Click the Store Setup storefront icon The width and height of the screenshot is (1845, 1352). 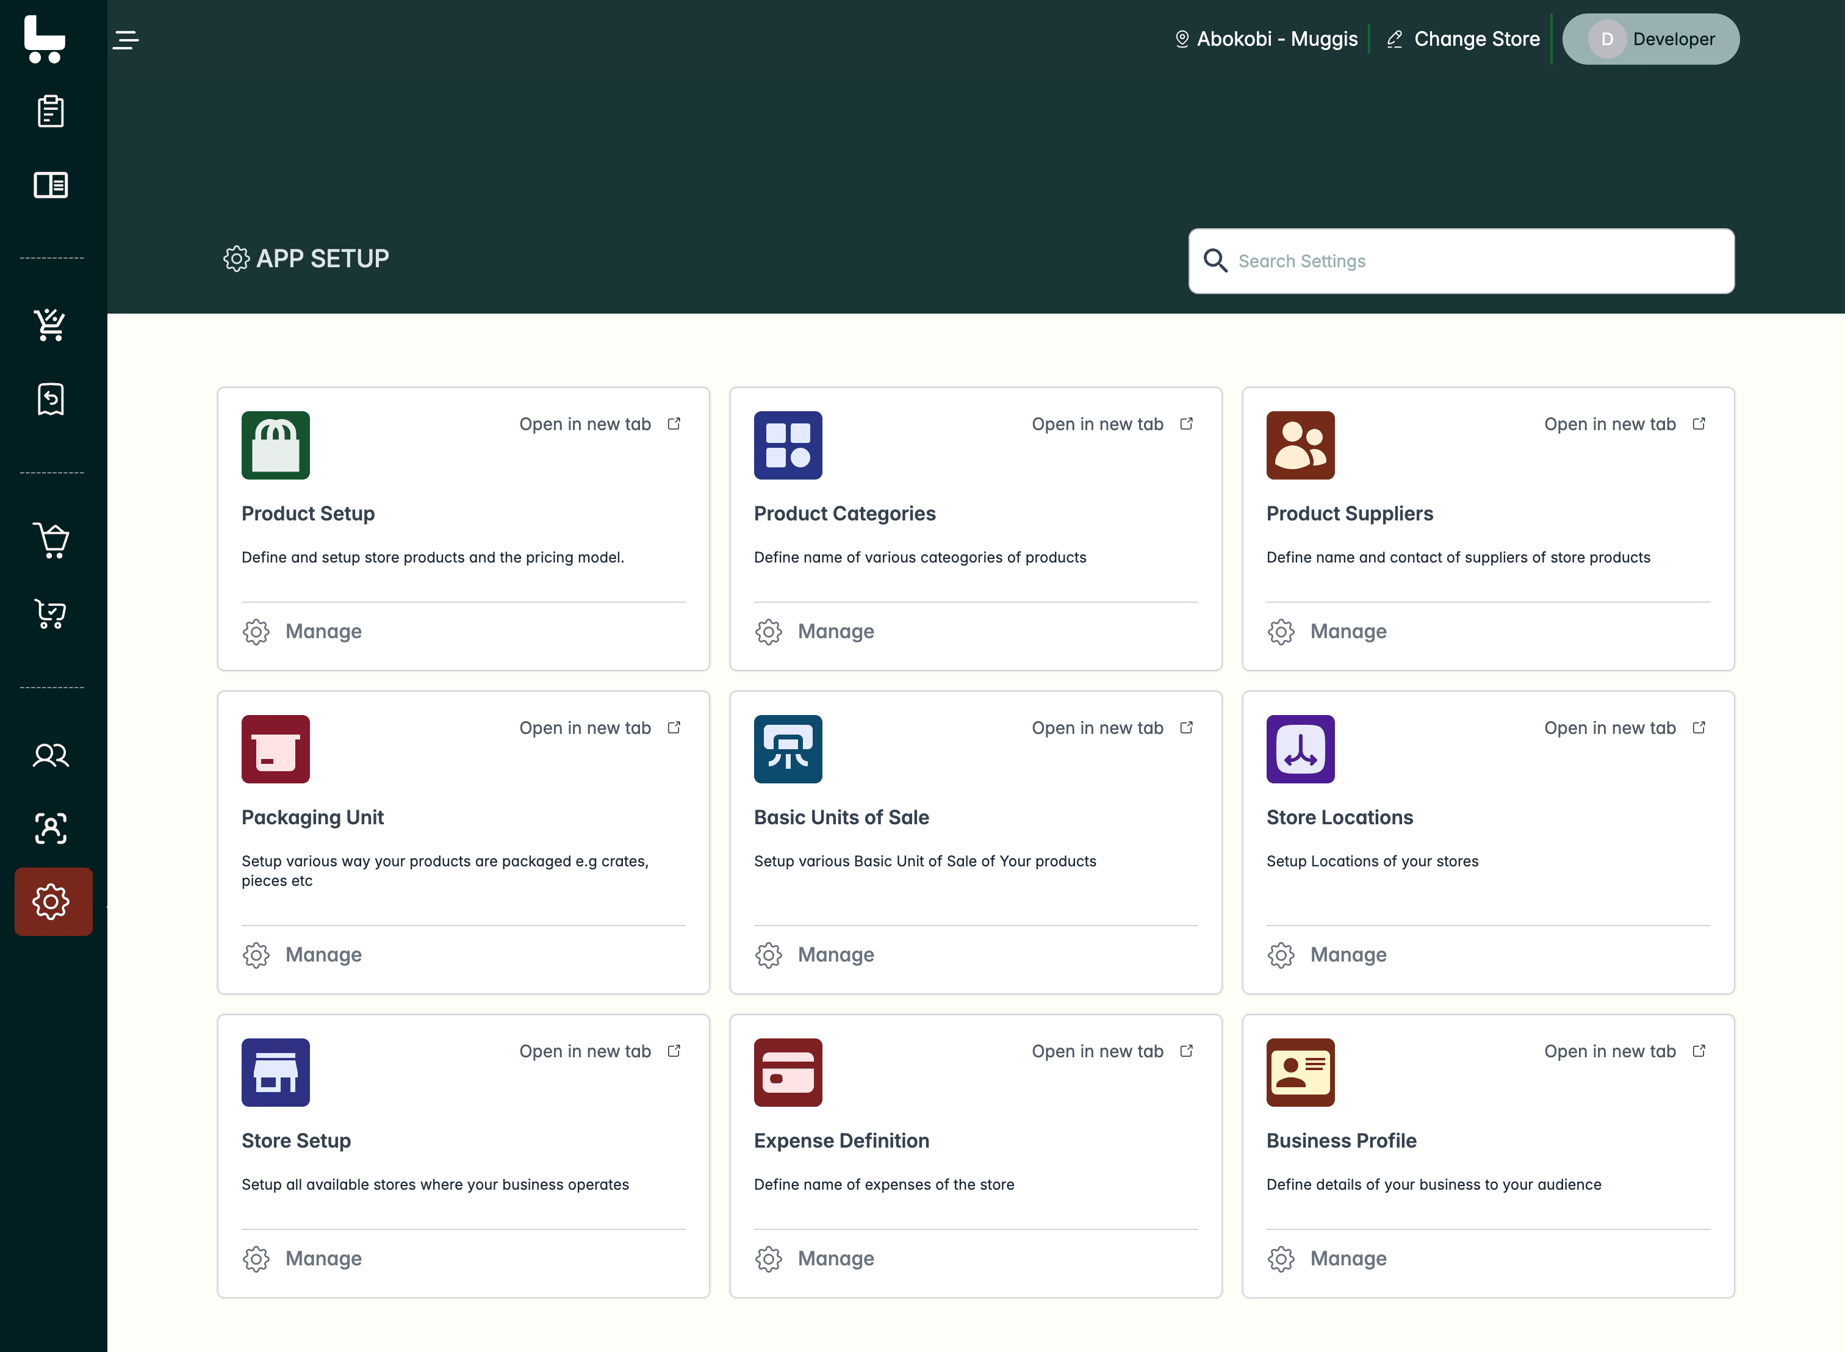coord(276,1072)
